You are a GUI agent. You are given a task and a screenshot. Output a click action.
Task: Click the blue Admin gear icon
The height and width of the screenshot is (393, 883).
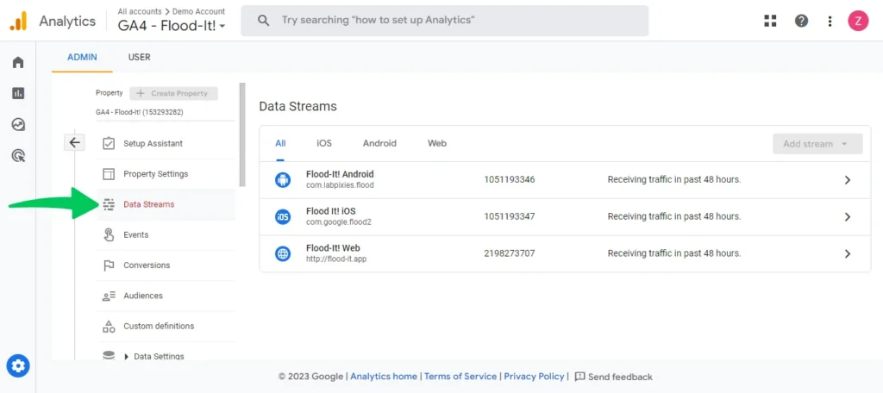click(x=18, y=366)
